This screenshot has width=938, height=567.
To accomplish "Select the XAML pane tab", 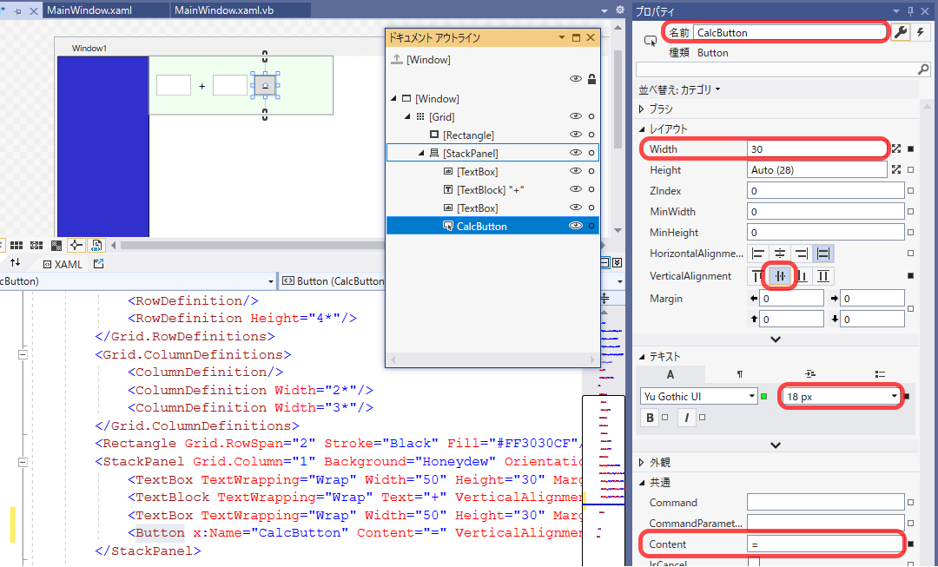I will coord(63,264).
